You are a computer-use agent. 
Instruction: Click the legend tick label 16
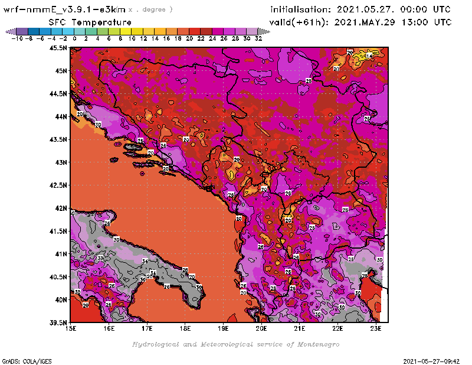(x=166, y=38)
